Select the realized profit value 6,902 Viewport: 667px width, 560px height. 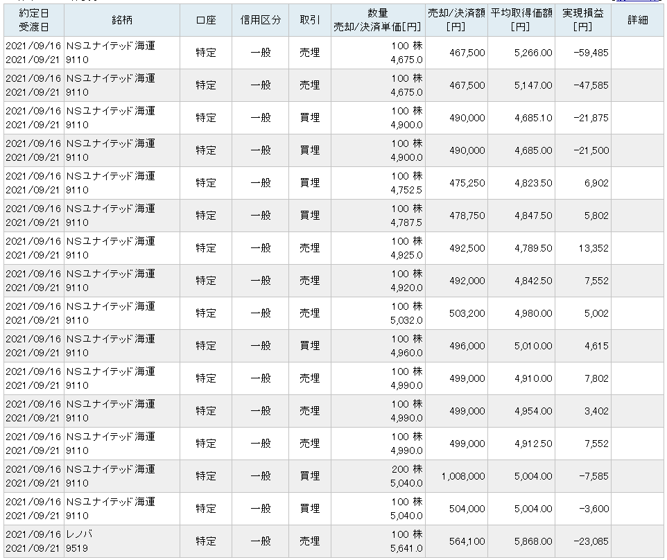[x=596, y=183]
